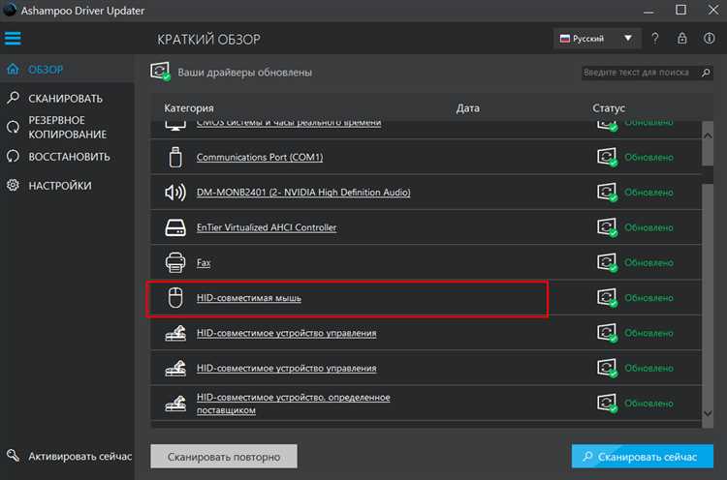
Task: Open Communications Port (COM1) driver link
Action: [x=260, y=157]
